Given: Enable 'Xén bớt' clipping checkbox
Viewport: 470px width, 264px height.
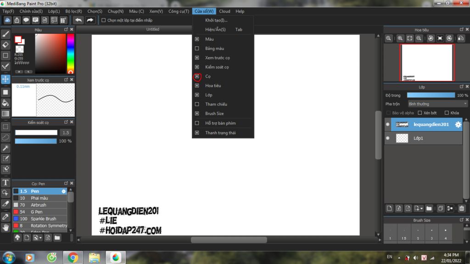Looking at the screenshot, I should pyautogui.click(x=420, y=113).
